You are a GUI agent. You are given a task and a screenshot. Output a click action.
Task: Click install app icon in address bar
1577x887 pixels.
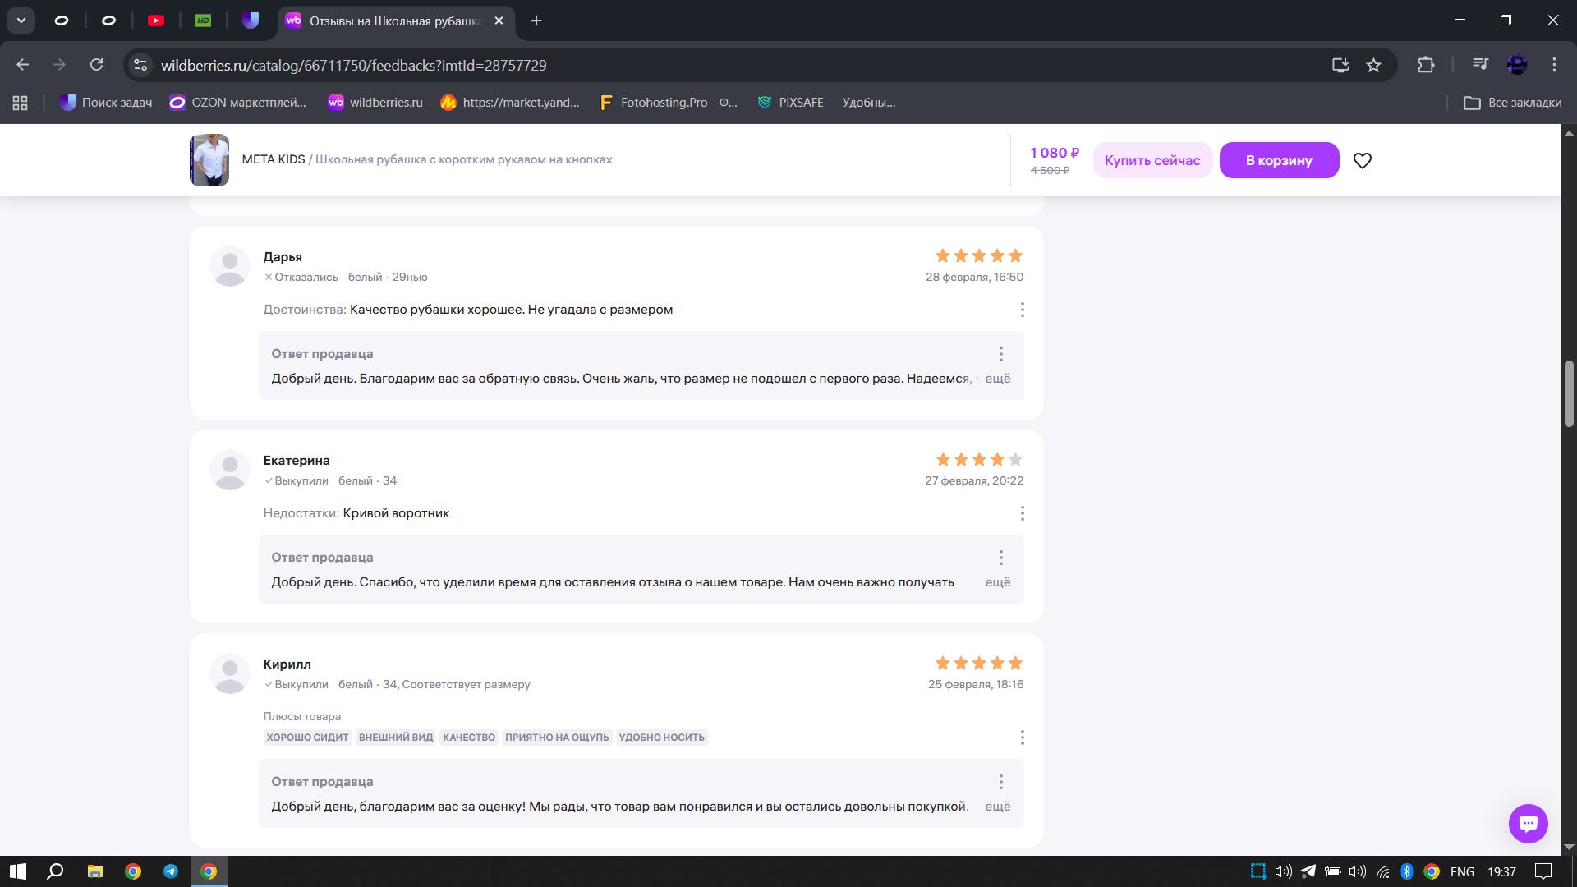click(1340, 65)
